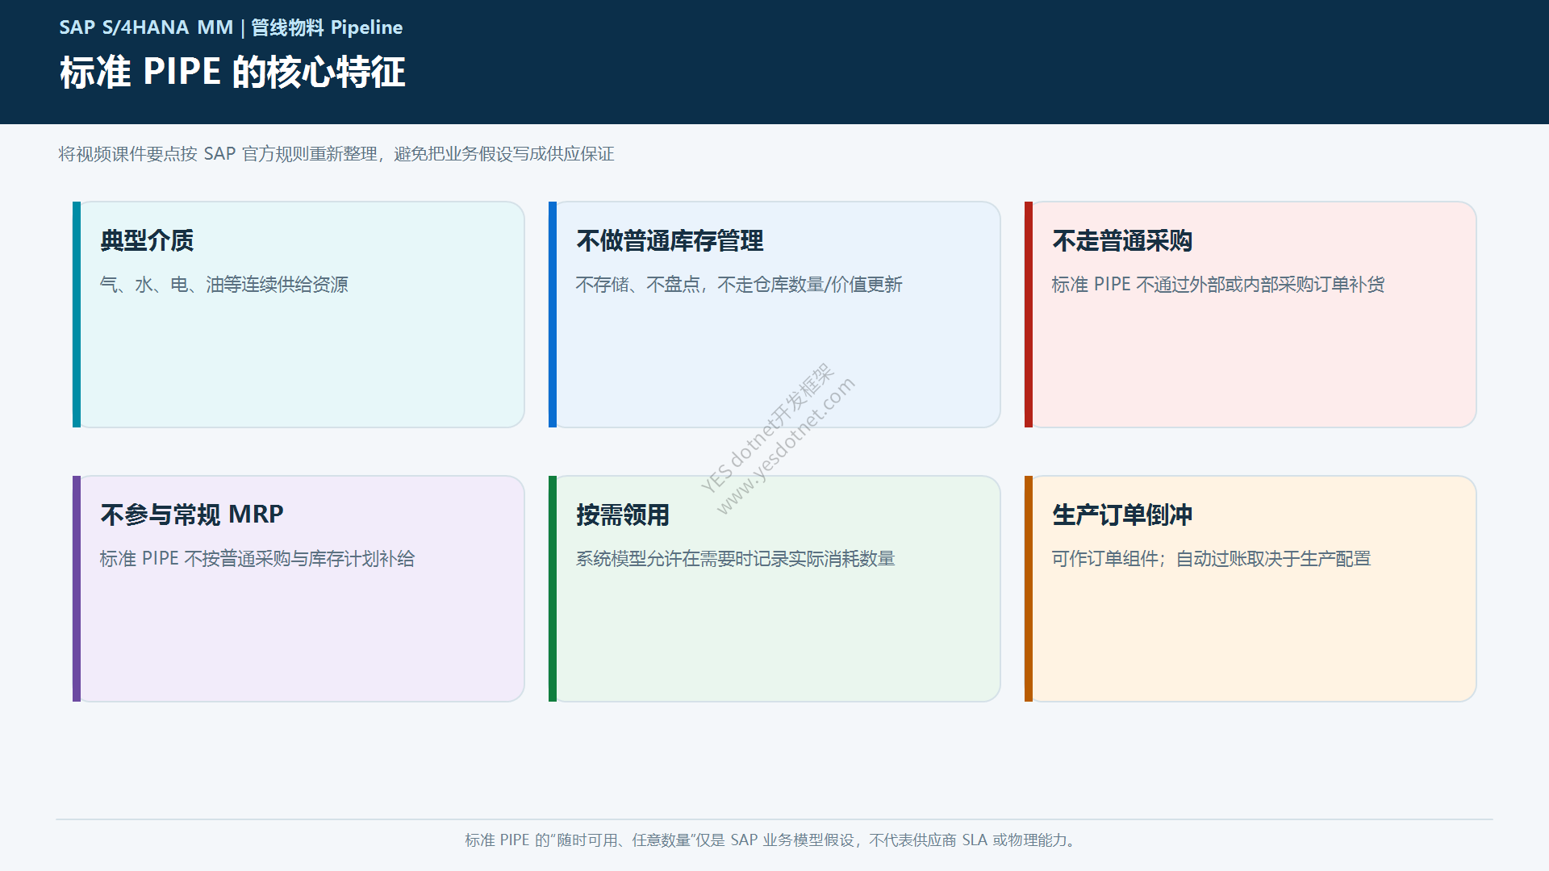
Task: Select the text '可作订单组件；自动过账取决于生产配置'
Action: 1211,559
